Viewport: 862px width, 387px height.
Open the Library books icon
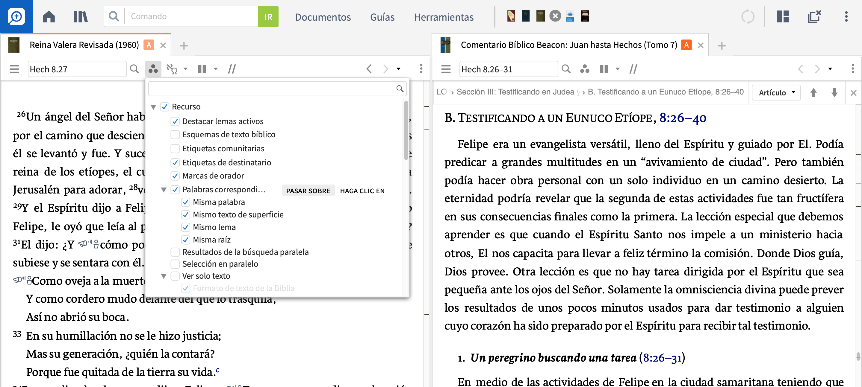(80, 16)
